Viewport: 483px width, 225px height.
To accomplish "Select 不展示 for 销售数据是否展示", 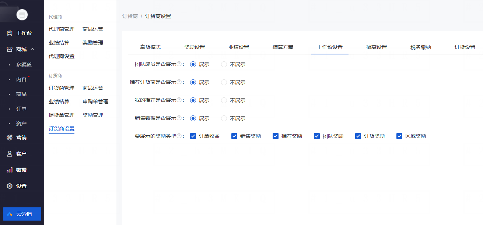I will click(224, 118).
